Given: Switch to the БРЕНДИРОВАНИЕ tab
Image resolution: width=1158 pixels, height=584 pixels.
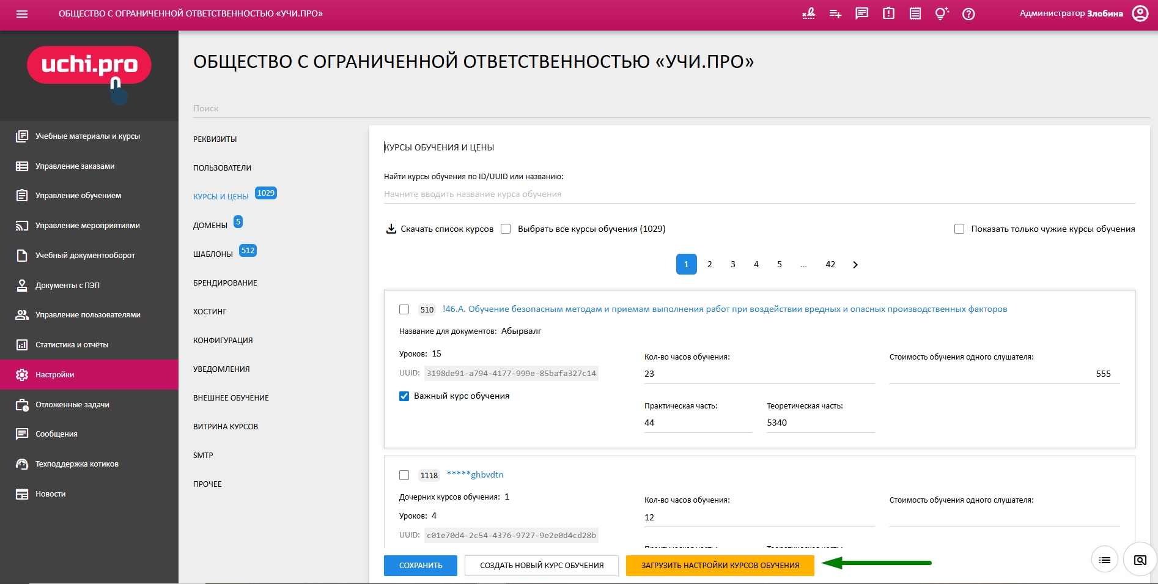Looking at the screenshot, I should (226, 283).
